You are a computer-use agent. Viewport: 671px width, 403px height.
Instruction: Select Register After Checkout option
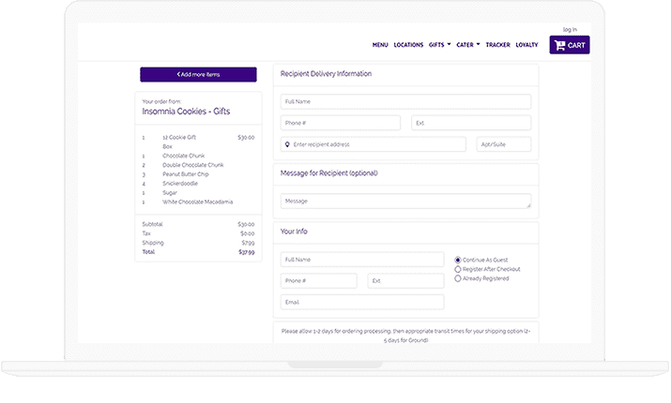click(x=458, y=269)
